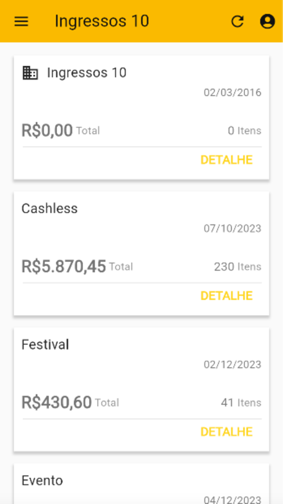The height and width of the screenshot is (504, 283).
Task: Open DETALHE for the Cashless card
Action: click(x=226, y=296)
